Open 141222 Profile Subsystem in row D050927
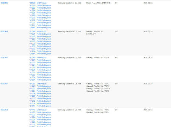The width and height of the screenshot is (171, 127). pyautogui.click(x=40, y=63)
